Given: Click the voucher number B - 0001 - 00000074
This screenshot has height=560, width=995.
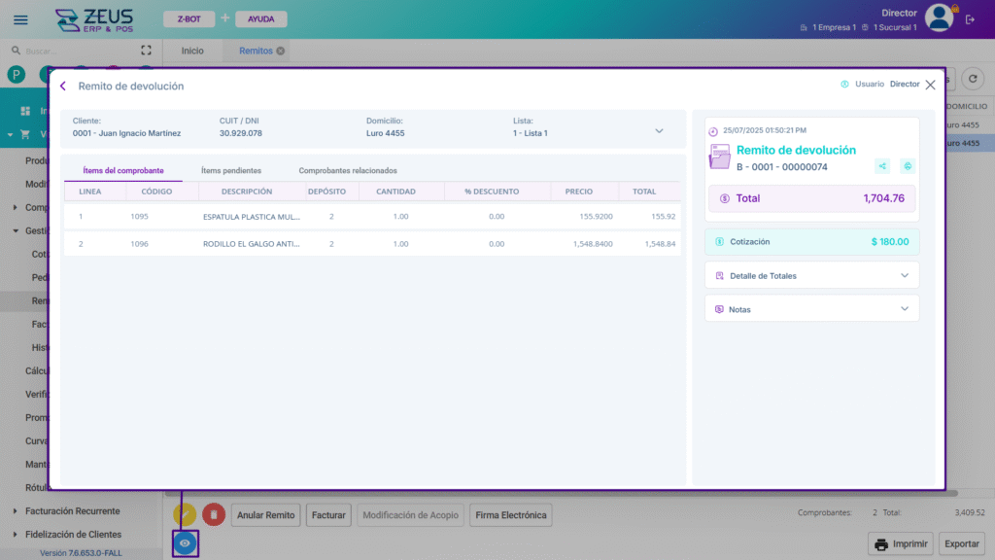Looking at the screenshot, I should [x=782, y=167].
